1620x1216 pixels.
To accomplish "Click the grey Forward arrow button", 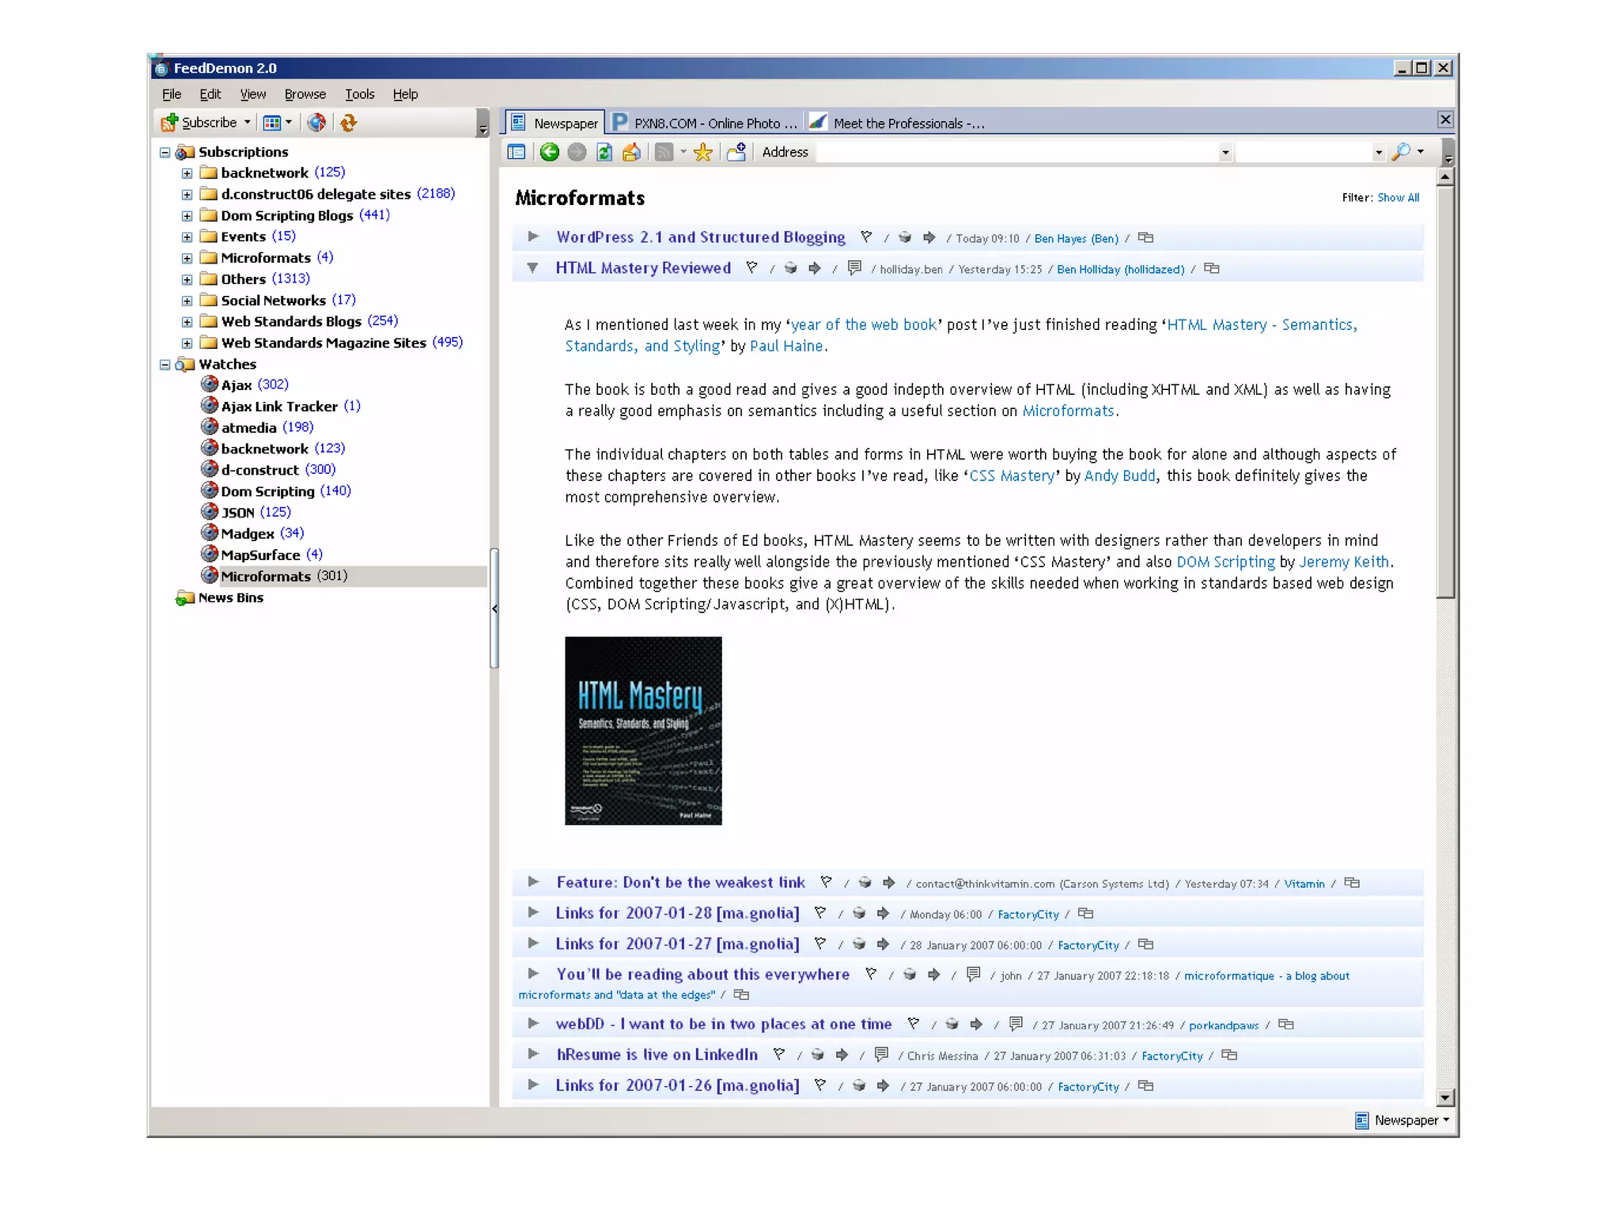I will 577,152.
